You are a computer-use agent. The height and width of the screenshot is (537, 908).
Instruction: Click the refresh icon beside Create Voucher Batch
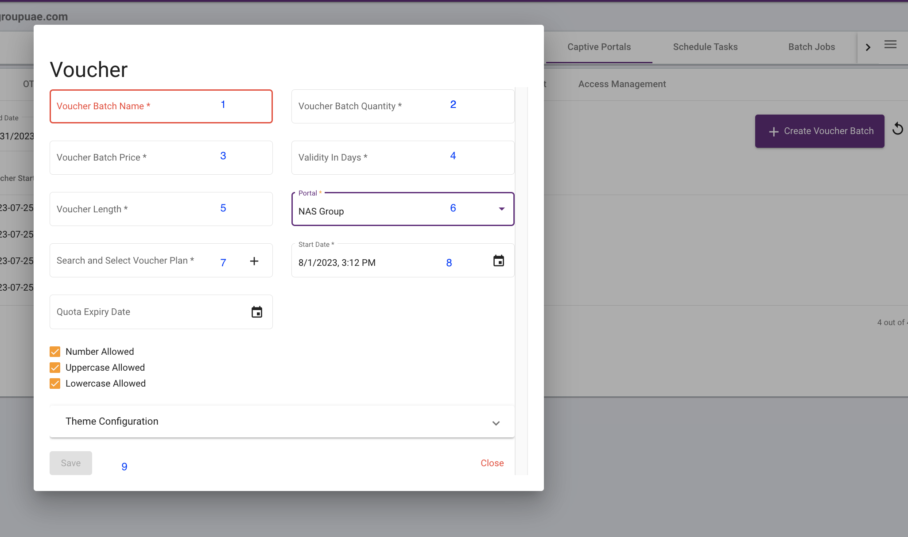pyautogui.click(x=897, y=129)
